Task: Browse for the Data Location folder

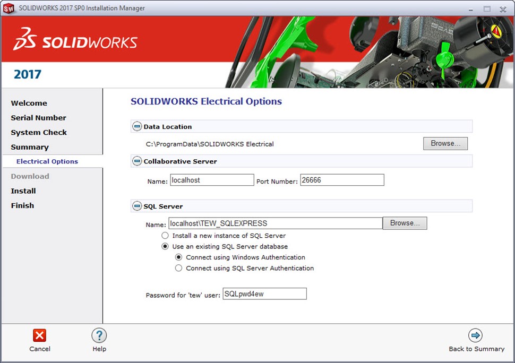Action: pyautogui.click(x=445, y=144)
